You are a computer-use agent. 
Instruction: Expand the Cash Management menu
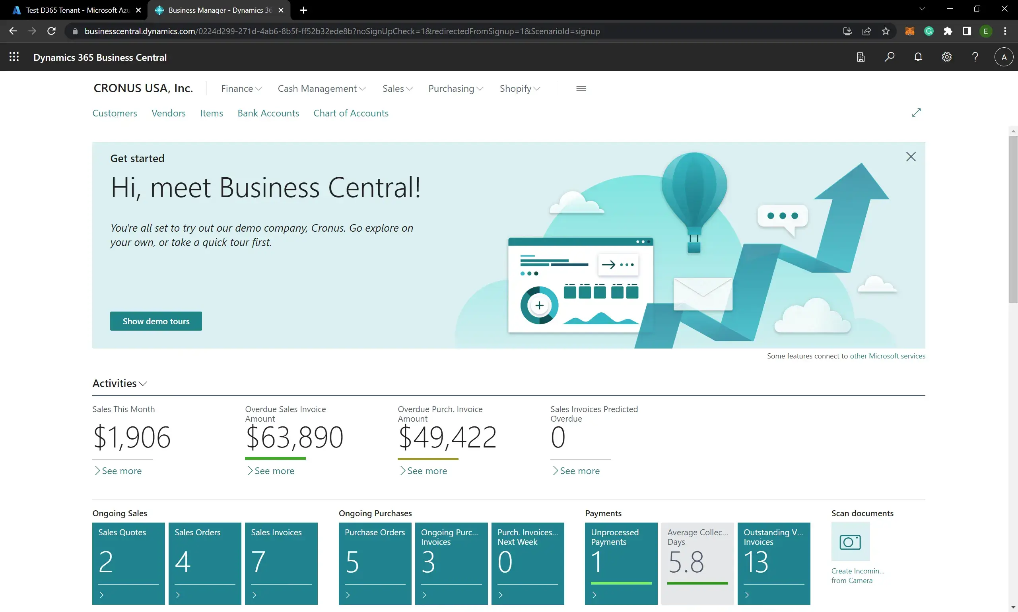click(x=321, y=88)
